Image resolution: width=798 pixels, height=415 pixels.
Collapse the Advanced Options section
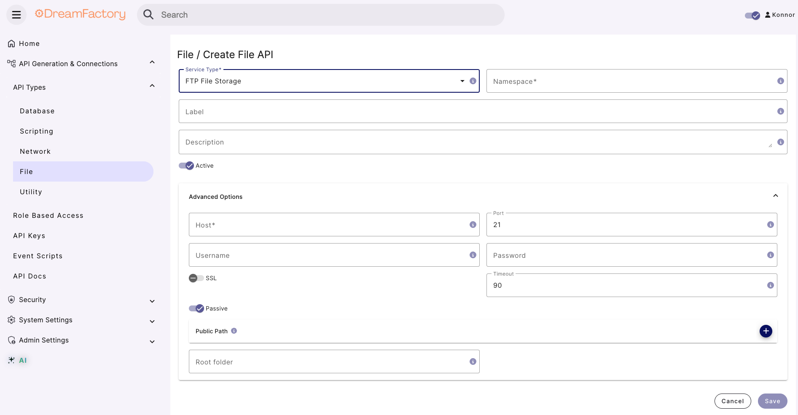point(776,196)
